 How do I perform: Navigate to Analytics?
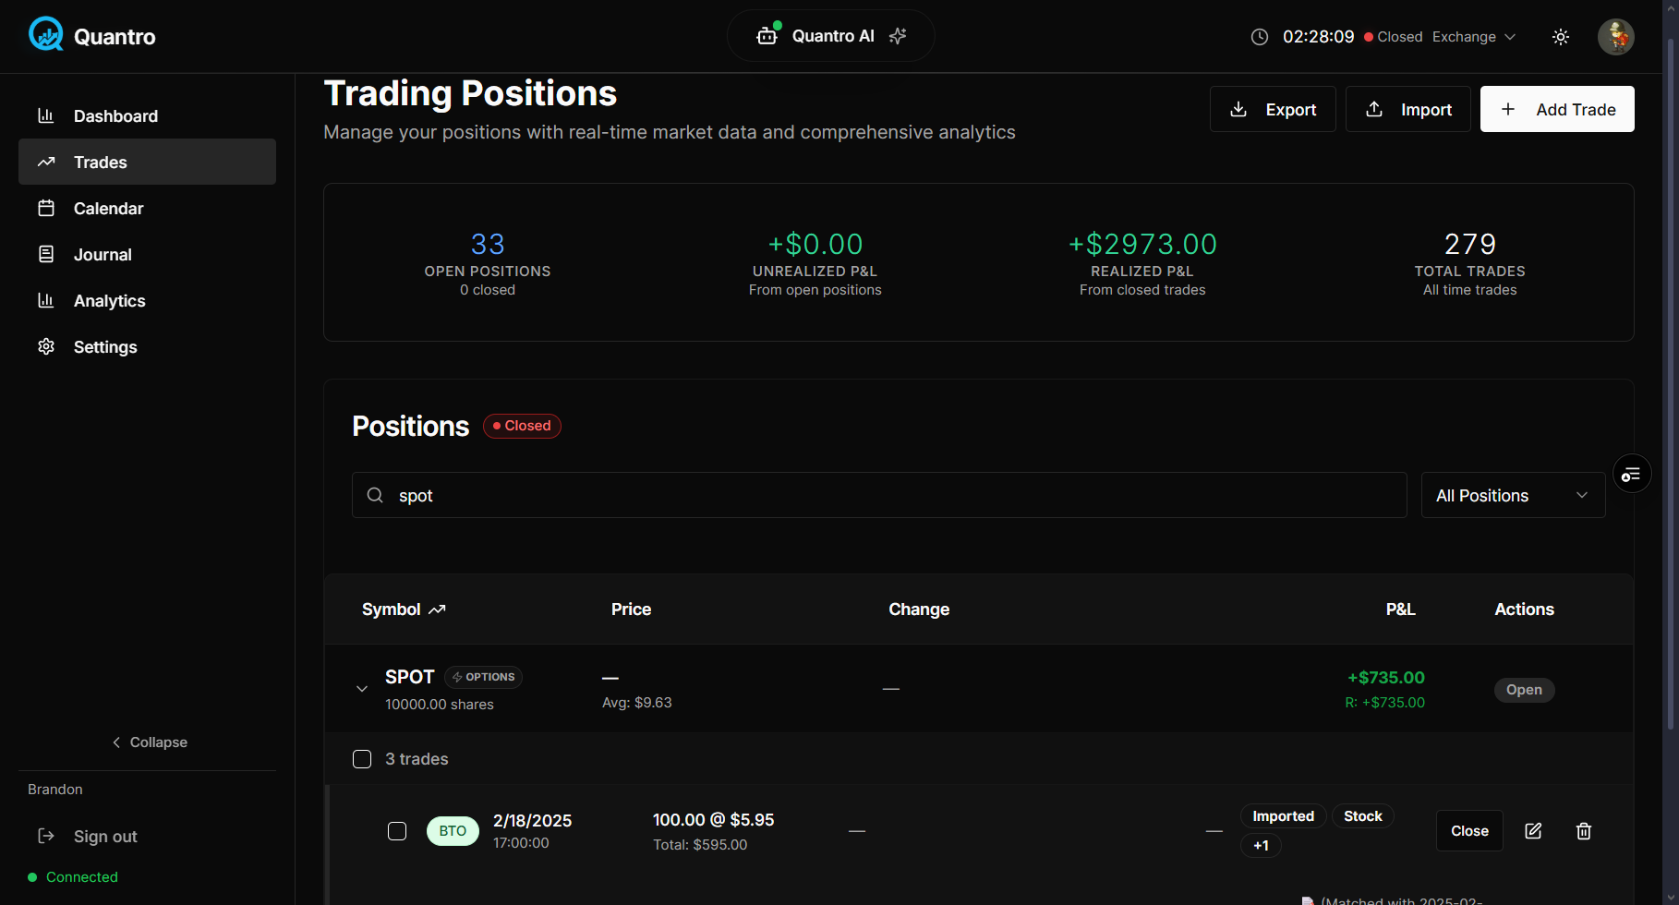tap(147, 300)
